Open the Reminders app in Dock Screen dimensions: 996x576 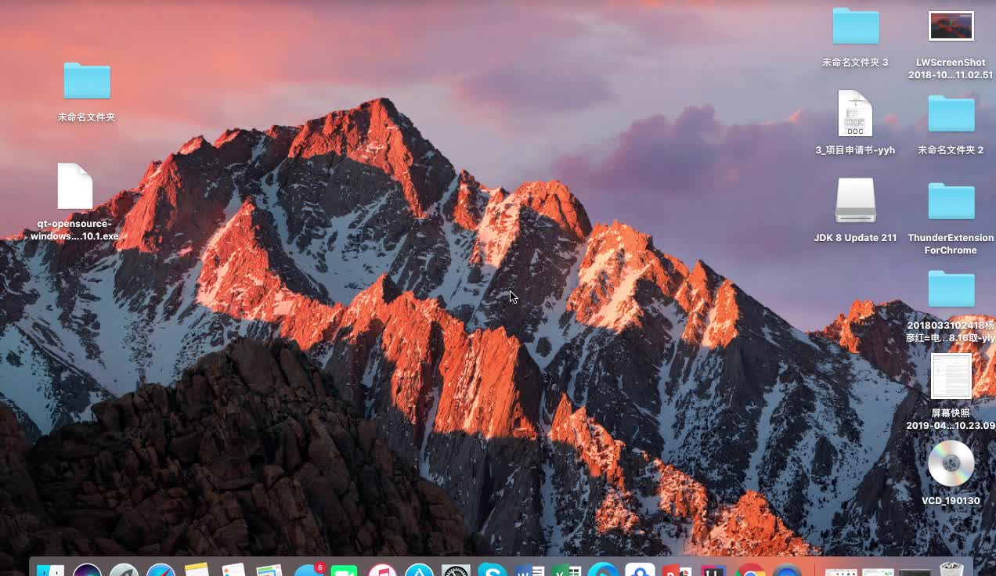[x=234, y=570]
